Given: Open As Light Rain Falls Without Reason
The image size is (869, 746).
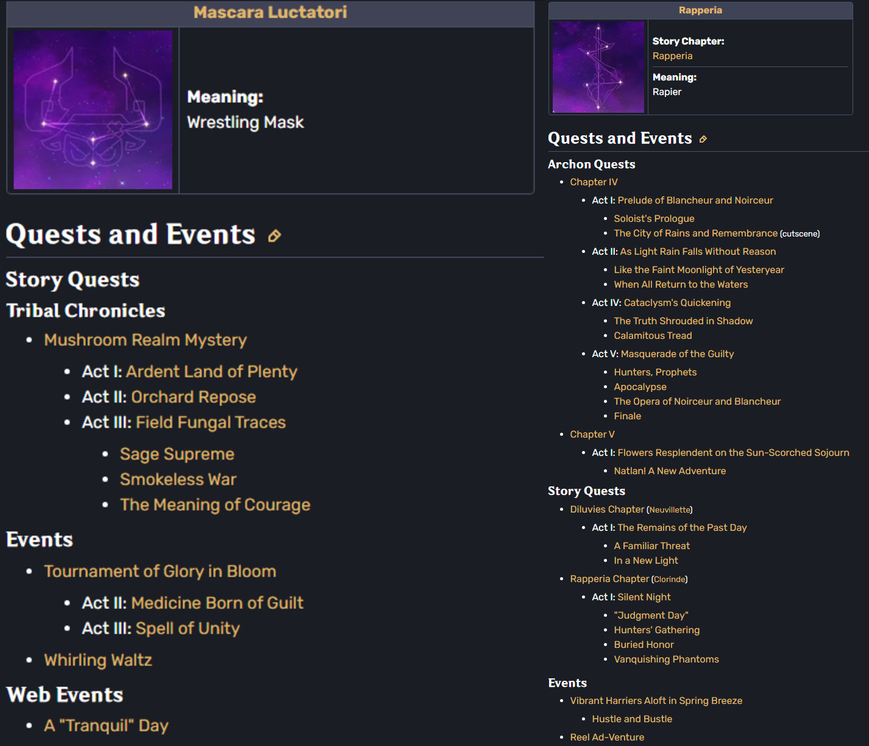Looking at the screenshot, I should tap(698, 252).
